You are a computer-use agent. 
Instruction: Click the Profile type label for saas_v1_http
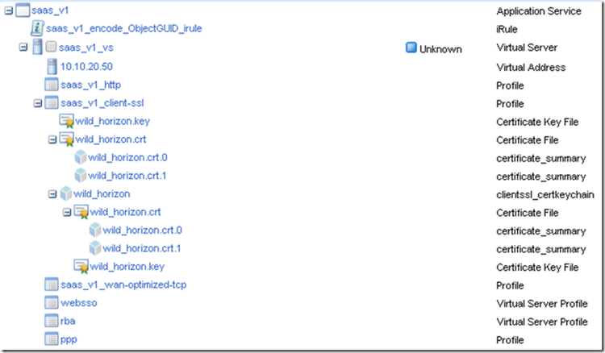click(510, 85)
